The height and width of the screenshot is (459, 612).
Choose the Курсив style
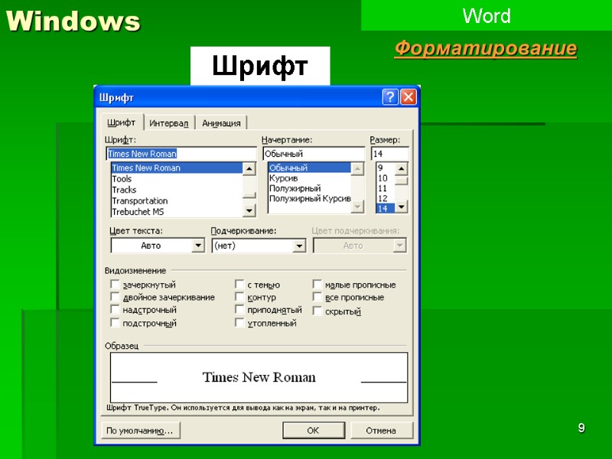pos(310,178)
